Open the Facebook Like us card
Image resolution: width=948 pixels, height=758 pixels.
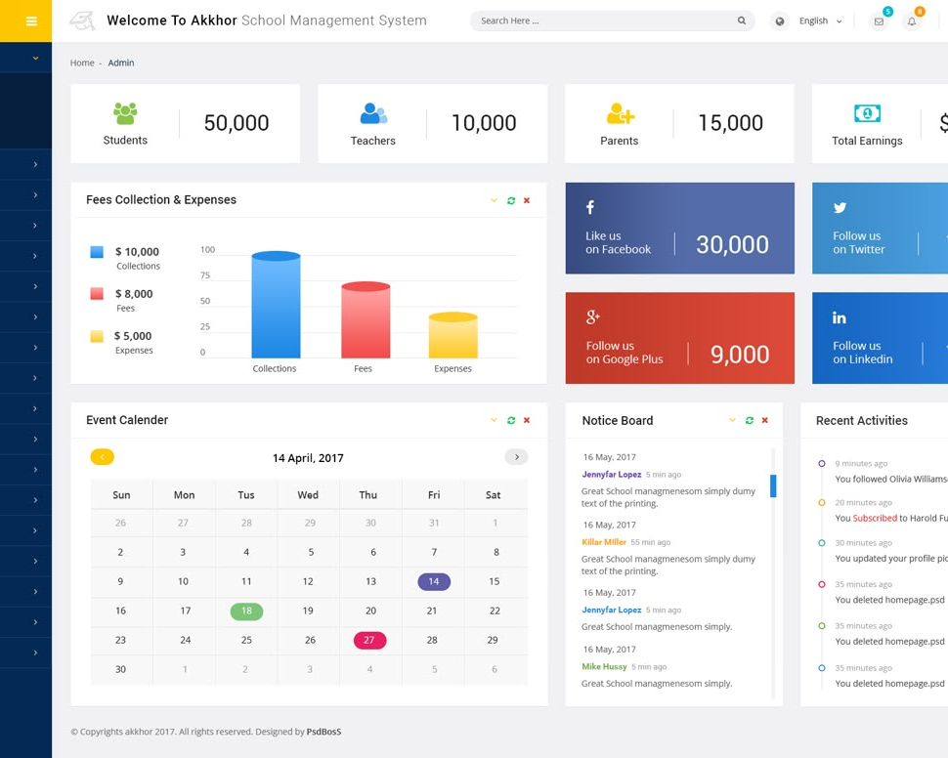[x=679, y=229]
